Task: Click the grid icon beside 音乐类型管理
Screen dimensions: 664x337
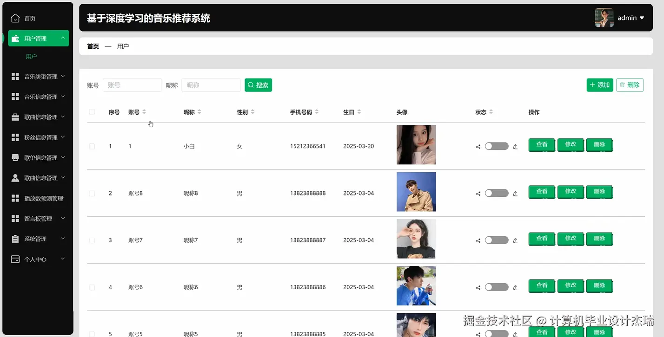Action: point(15,77)
